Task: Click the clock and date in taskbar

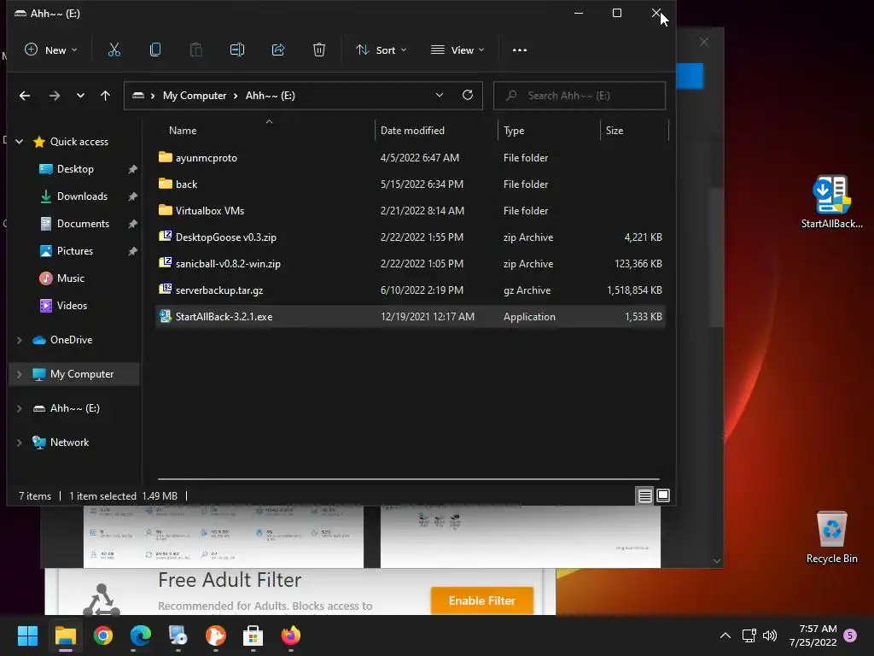Action: [813, 635]
